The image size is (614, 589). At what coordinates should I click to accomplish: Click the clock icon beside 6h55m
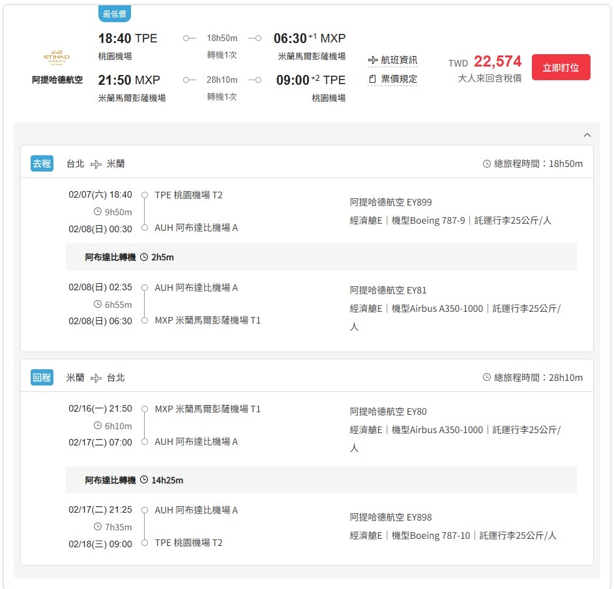[x=98, y=304]
